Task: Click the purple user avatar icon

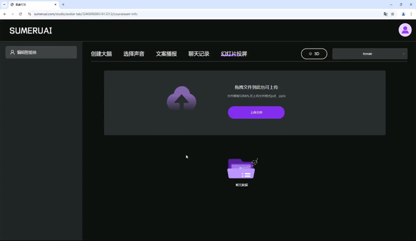Action: pyautogui.click(x=405, y=30)
